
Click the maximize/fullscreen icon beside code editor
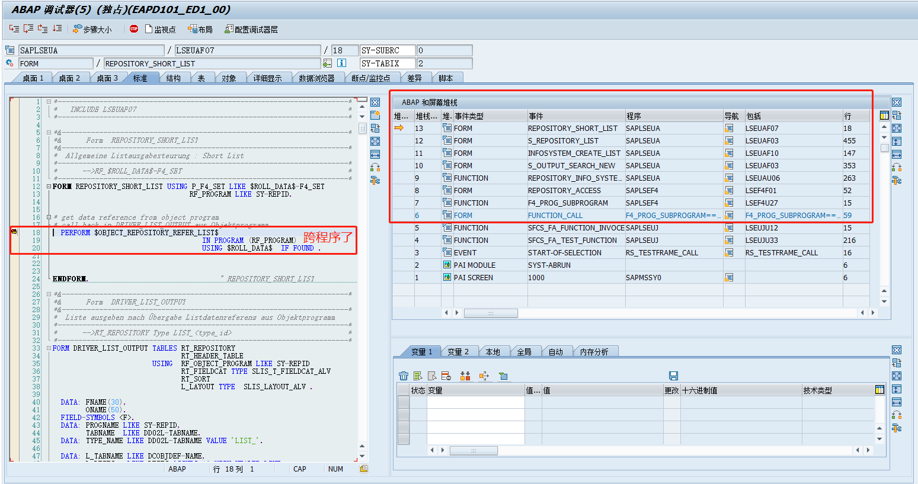pyautogui.click(x=375, y=141)
